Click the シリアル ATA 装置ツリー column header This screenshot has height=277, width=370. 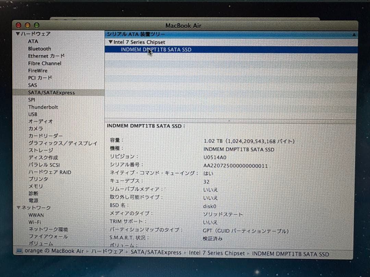click(231, 35)
